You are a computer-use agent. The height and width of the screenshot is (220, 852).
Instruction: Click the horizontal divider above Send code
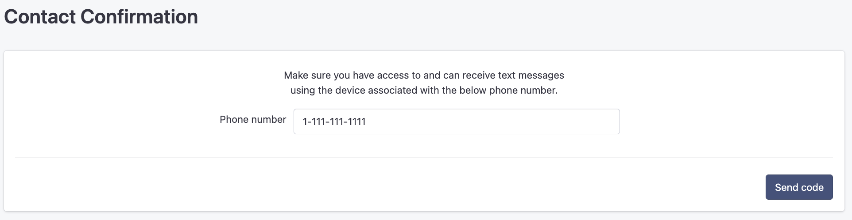[424, 157]
